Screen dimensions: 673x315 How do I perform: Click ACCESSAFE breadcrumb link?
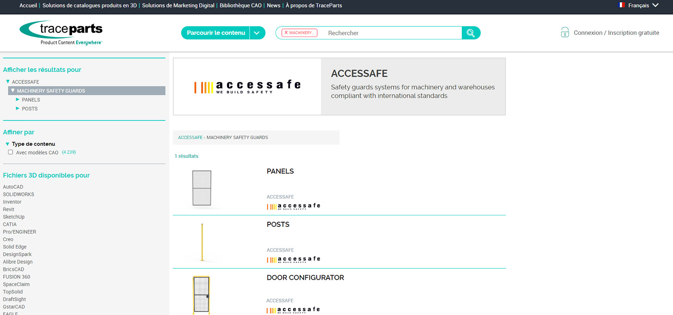[190, 137]
